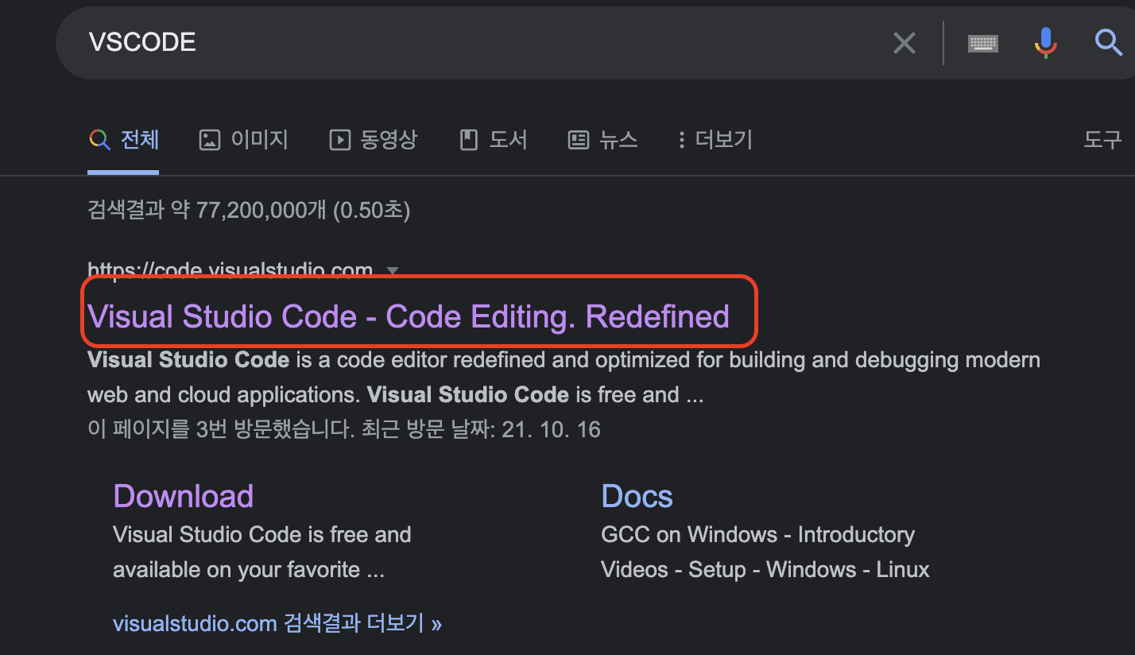Open the Download sitelink
The height and width of the screenshot is (655, 1135).
click(x=183, y=496)
